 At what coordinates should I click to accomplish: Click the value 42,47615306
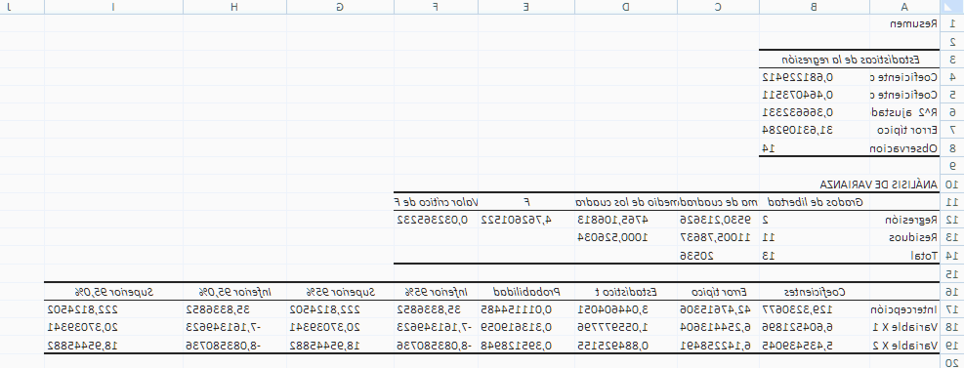[x=716, y=309]
